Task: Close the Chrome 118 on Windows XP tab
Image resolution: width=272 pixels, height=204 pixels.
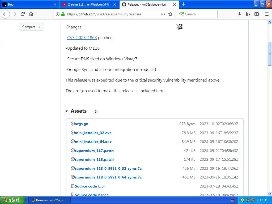Action: 115,5
